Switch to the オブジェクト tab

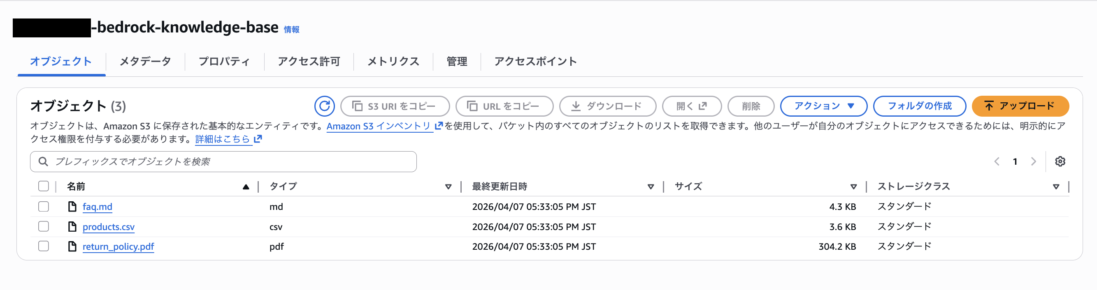pos(61,62)
